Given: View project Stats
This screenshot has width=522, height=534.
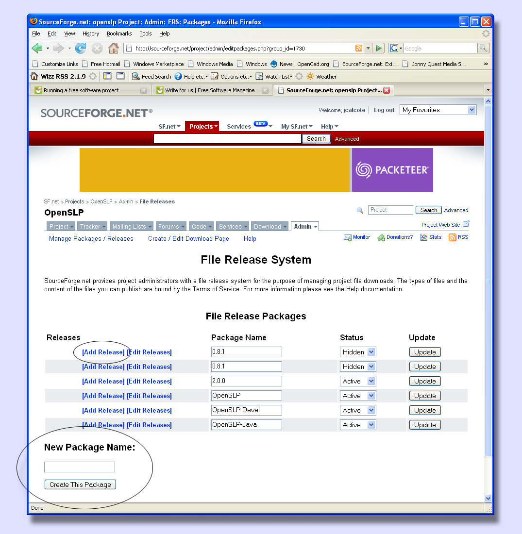Looking at the screenshot, I should click(x=431, y=237).
